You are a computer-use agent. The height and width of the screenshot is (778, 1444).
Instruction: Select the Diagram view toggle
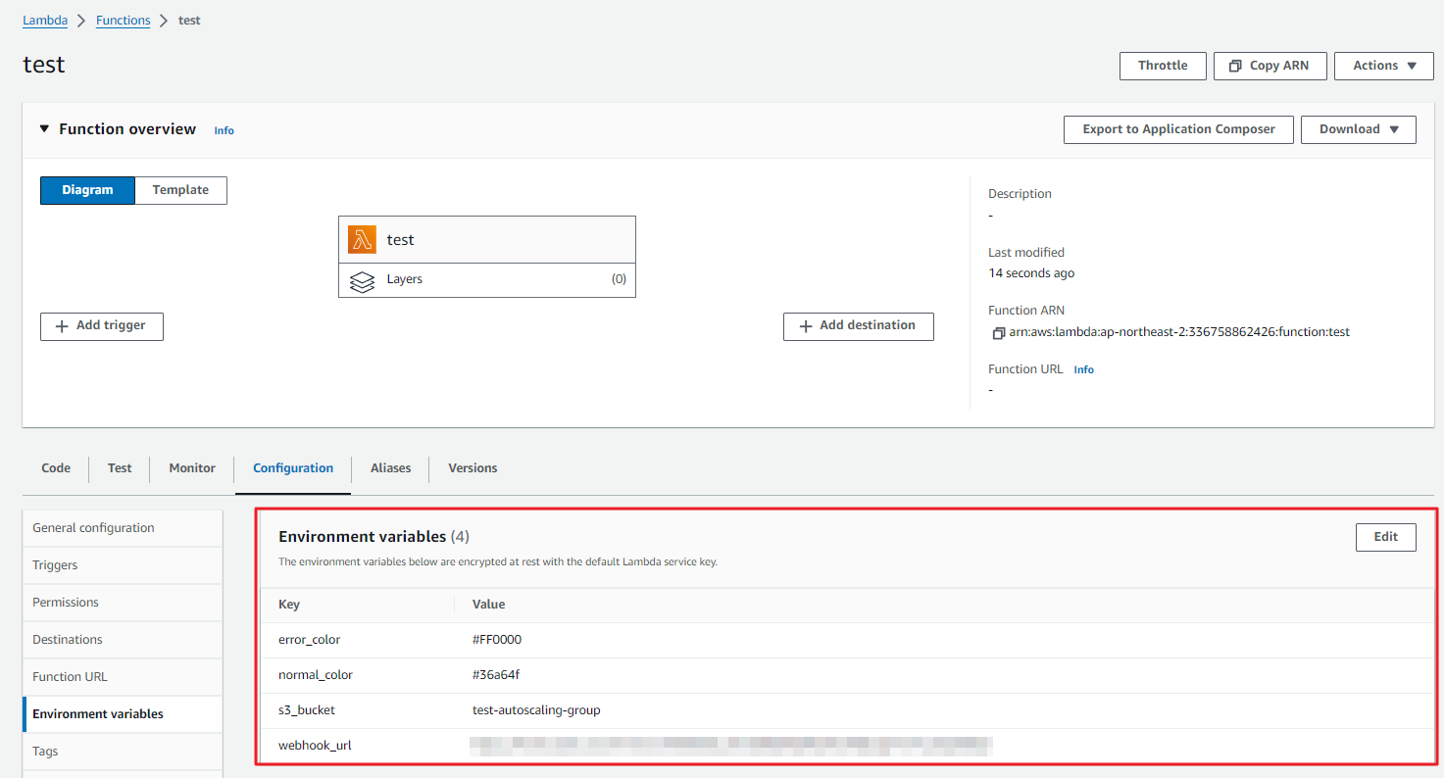pyautogui.click(x=87, y=190)
